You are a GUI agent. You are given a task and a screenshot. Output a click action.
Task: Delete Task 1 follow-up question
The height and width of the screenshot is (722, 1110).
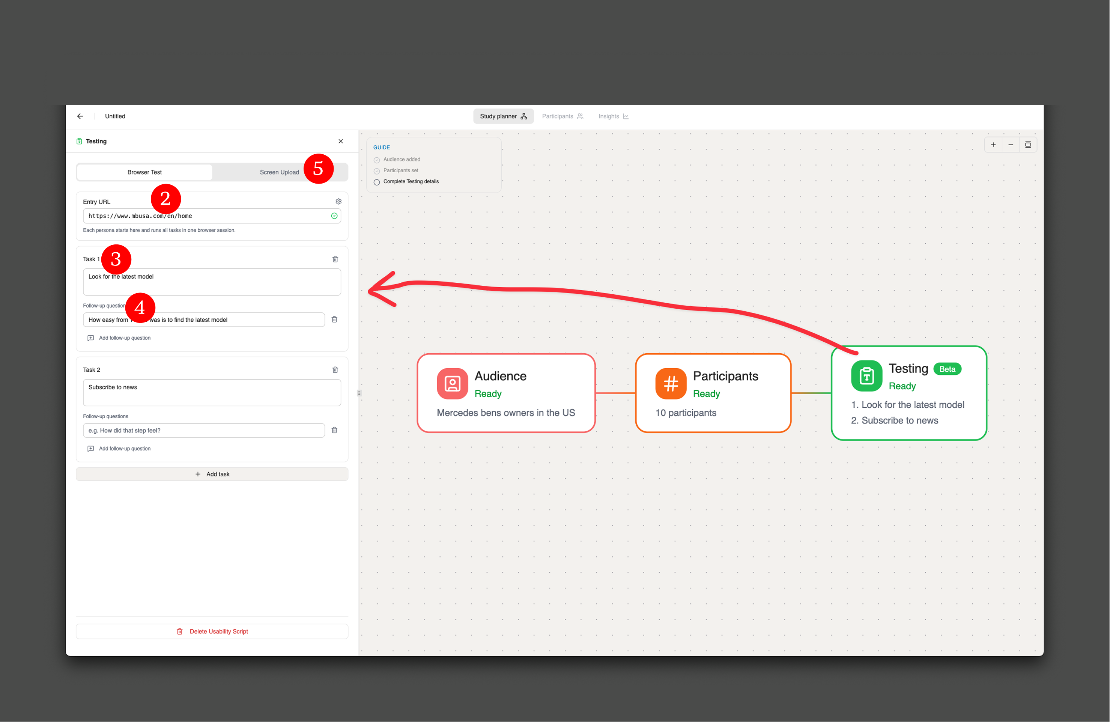[x=334, y=319]
